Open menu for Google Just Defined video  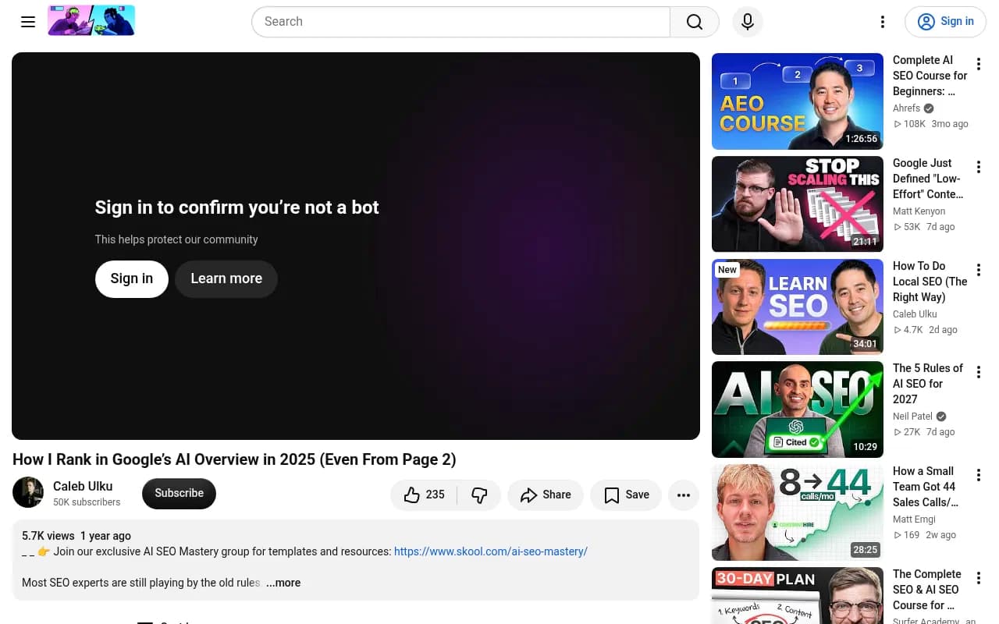point(979,167)
